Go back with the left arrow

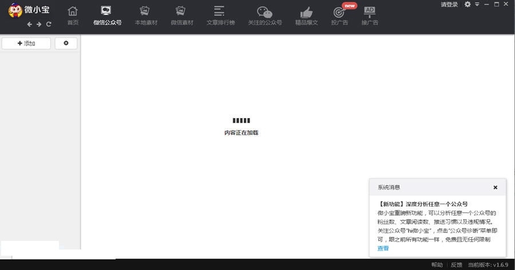click(30, 24)
